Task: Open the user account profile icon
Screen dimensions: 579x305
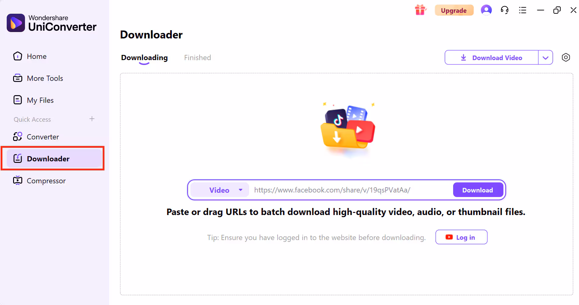Action: [486, 10]
